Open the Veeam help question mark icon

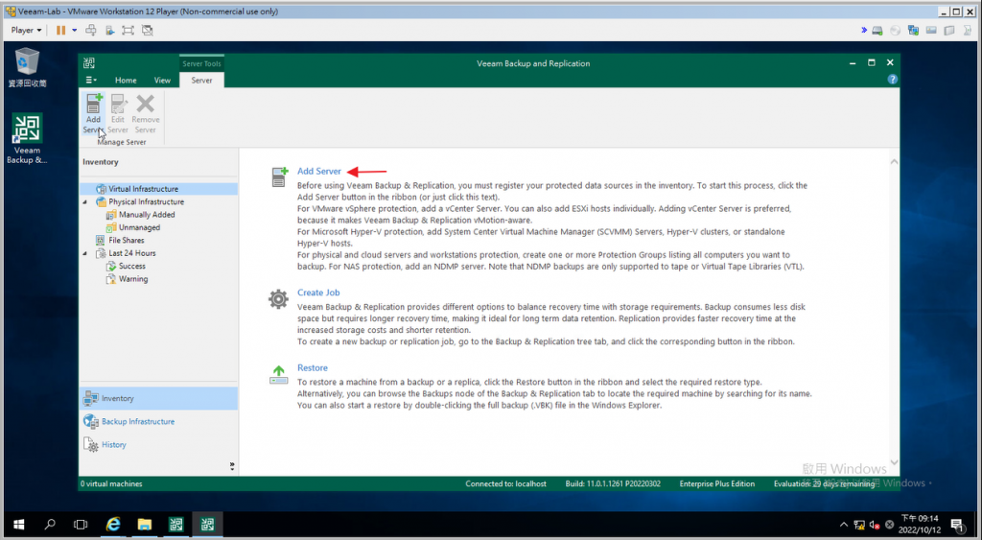tap(893, 80)
